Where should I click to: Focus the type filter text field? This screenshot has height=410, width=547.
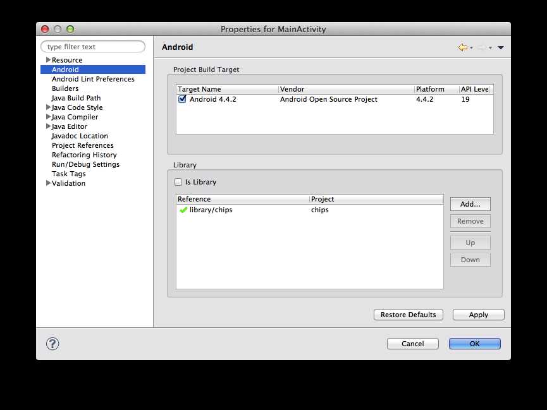[93, 47]
